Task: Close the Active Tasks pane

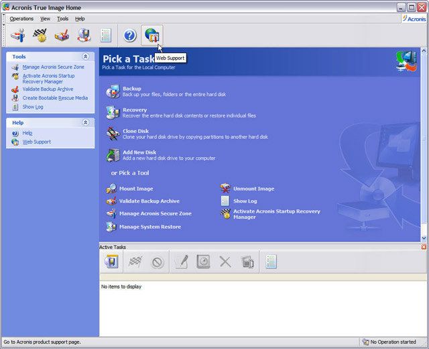Action: pos(424,247)
